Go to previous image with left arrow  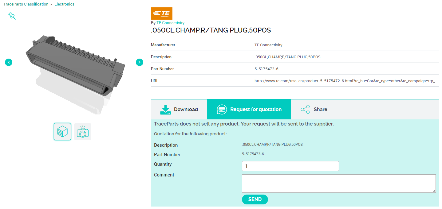[9, 62]
